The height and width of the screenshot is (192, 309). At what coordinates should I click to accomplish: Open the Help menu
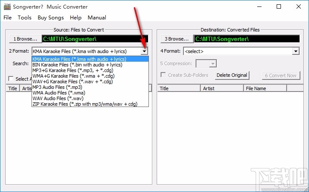pyautogui.click(x=76, y=18)
